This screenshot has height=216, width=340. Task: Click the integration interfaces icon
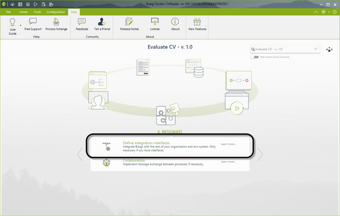107,146
